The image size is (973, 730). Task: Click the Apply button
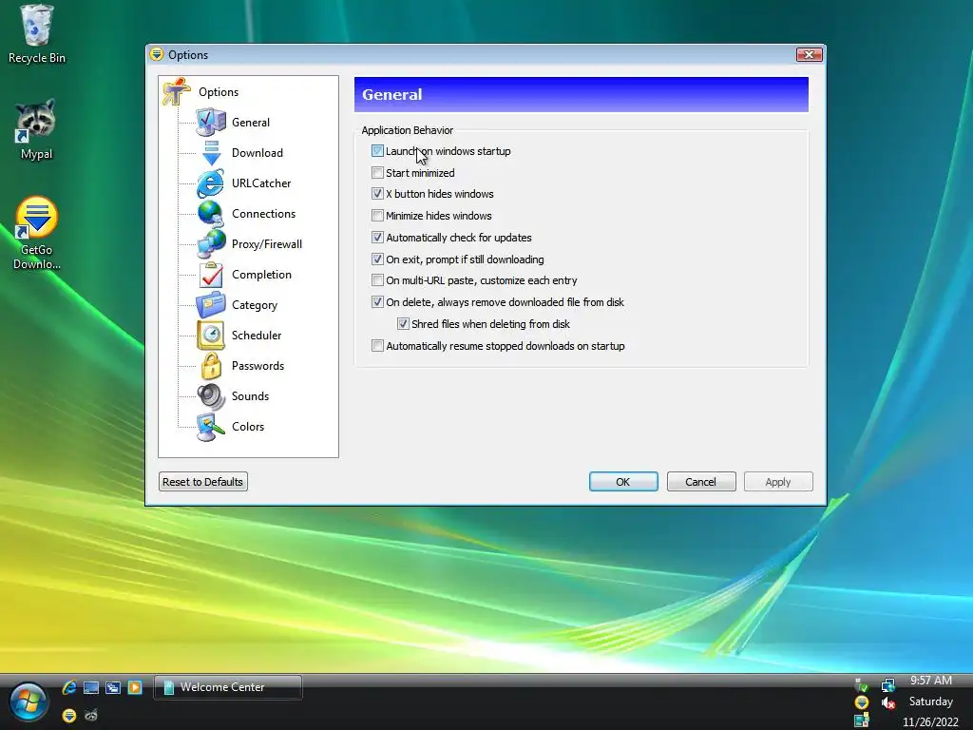click(778, 482)
